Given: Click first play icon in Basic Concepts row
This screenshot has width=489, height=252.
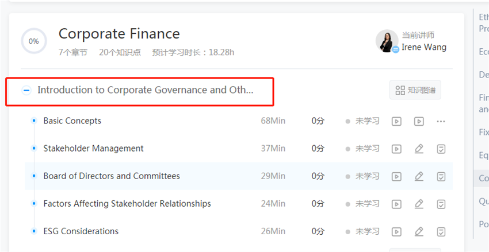Looking at the screenshot, I should (x=396, y=121).
